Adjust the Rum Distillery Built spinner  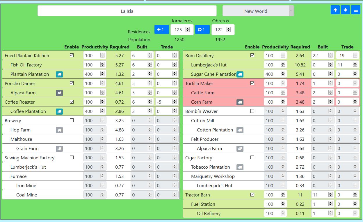[330, 55]
